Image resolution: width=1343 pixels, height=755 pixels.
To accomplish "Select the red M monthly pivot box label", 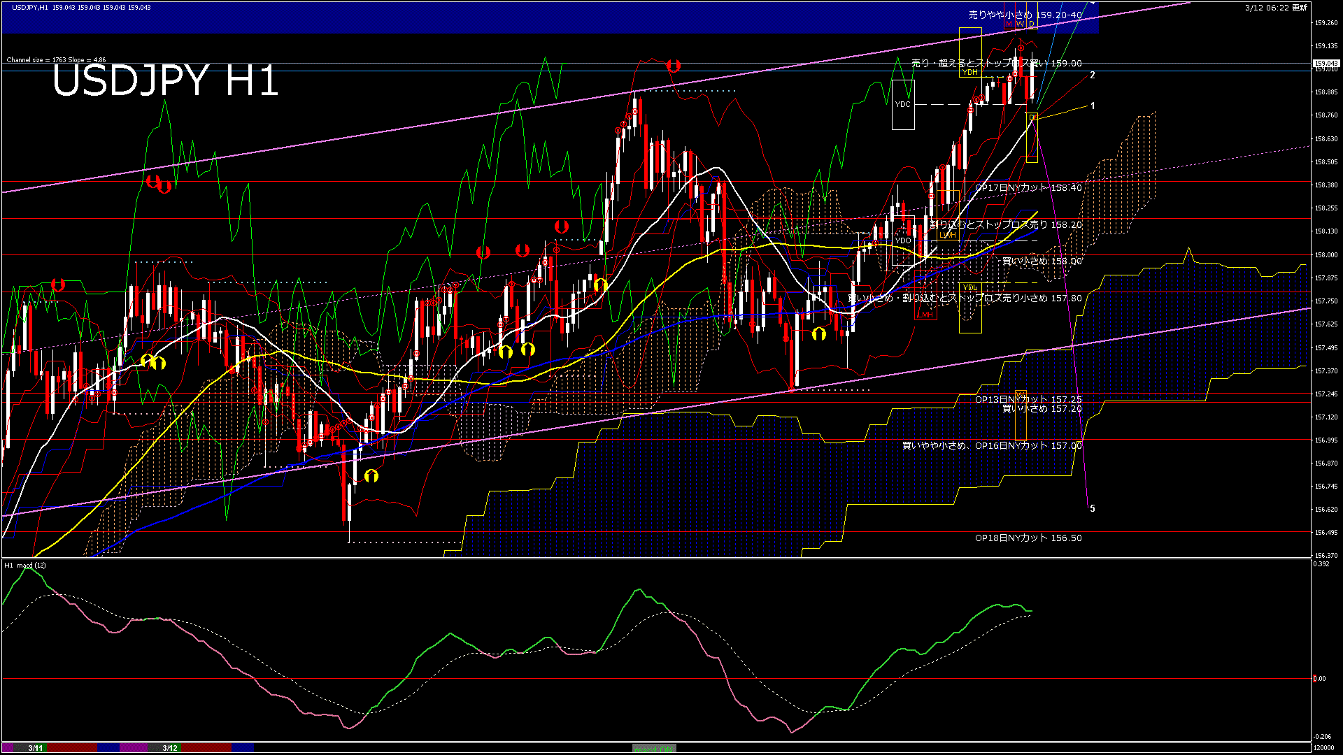I will (1009, 24).
